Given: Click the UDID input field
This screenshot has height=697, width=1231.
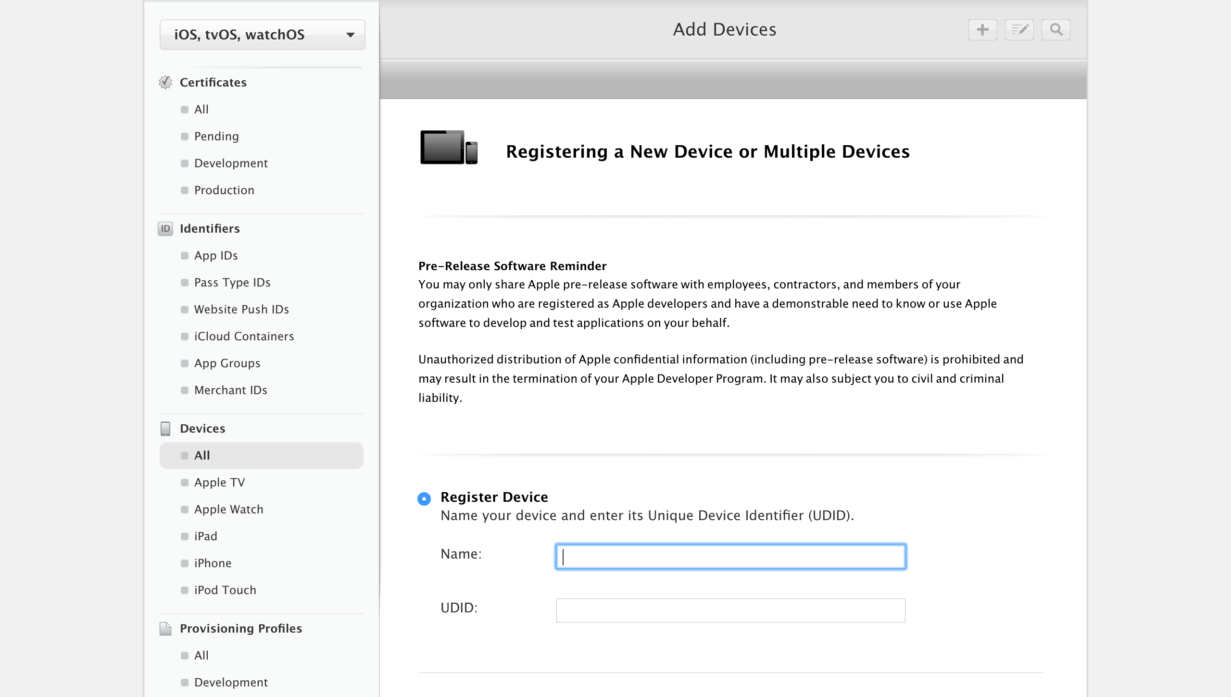Looking at the screenshot, I should click(x=730, y=610).
